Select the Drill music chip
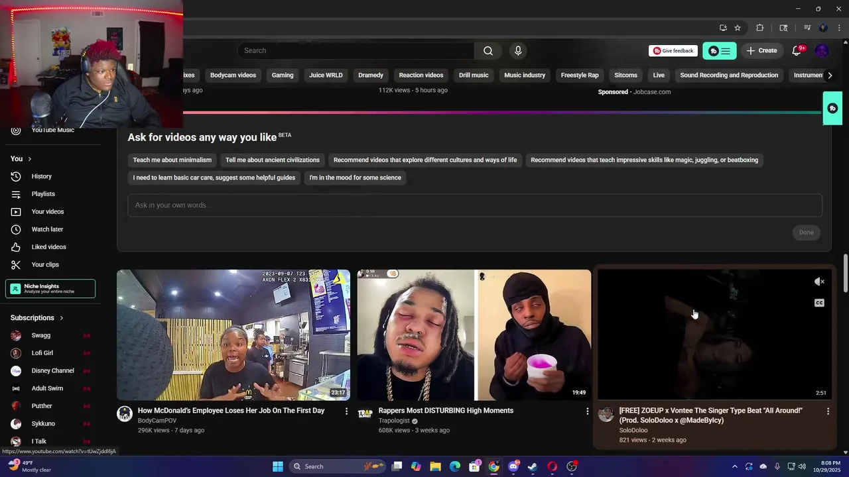 click(474, 76)
